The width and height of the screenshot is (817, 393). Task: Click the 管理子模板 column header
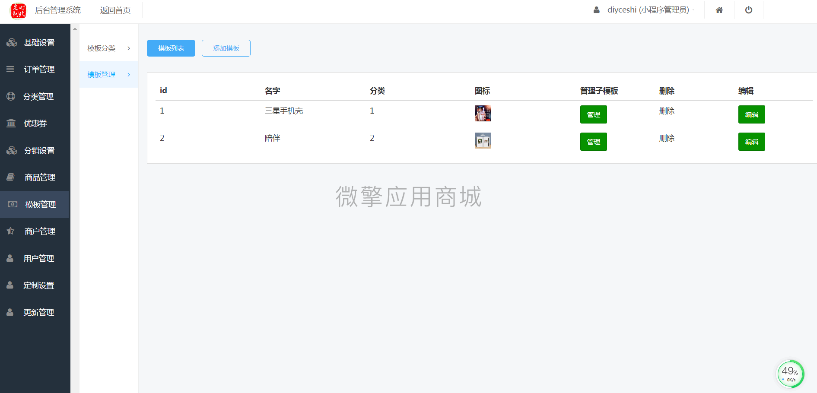[x=599, y=91]
